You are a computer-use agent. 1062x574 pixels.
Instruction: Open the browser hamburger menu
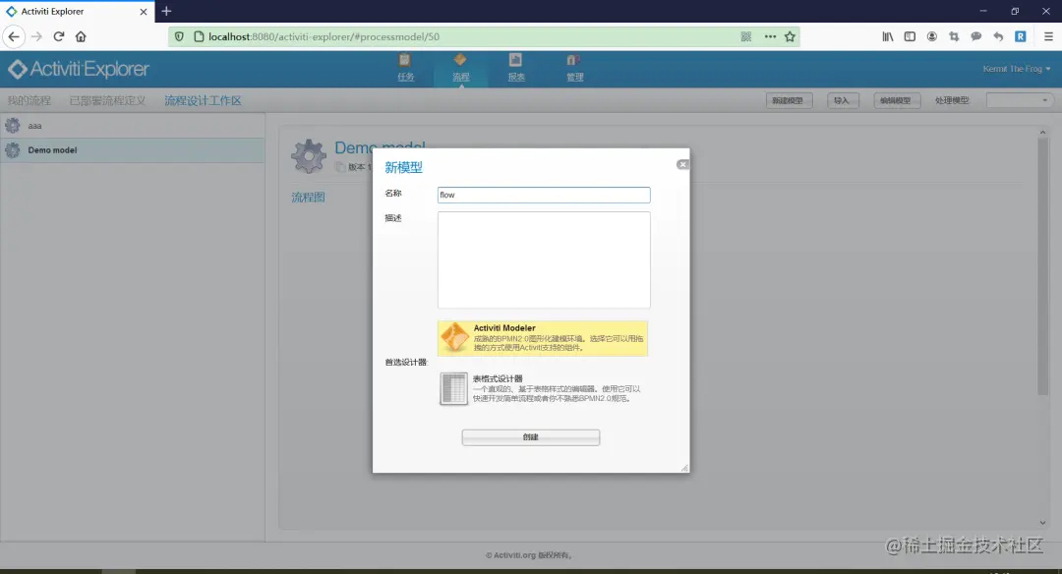click(x=1048, y=36)
